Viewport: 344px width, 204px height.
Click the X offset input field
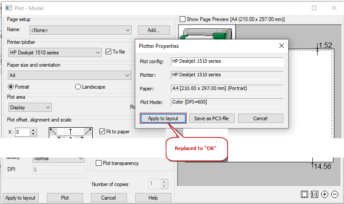point(22,132)
